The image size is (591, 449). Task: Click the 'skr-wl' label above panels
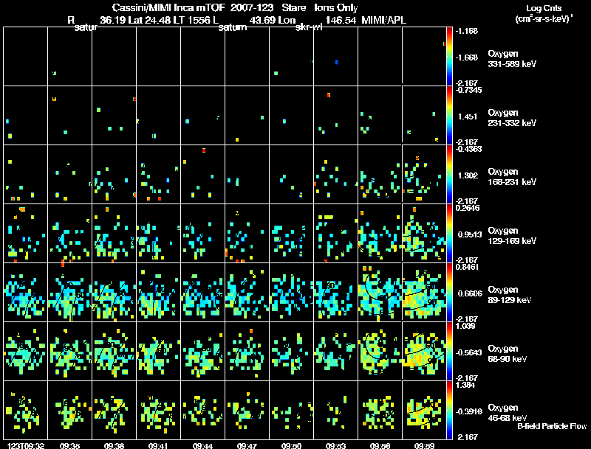(309, 27)
